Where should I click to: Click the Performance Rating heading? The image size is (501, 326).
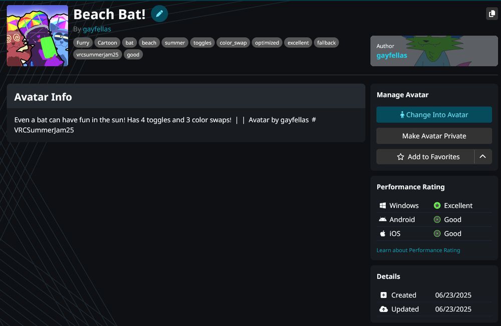(411, 187)
